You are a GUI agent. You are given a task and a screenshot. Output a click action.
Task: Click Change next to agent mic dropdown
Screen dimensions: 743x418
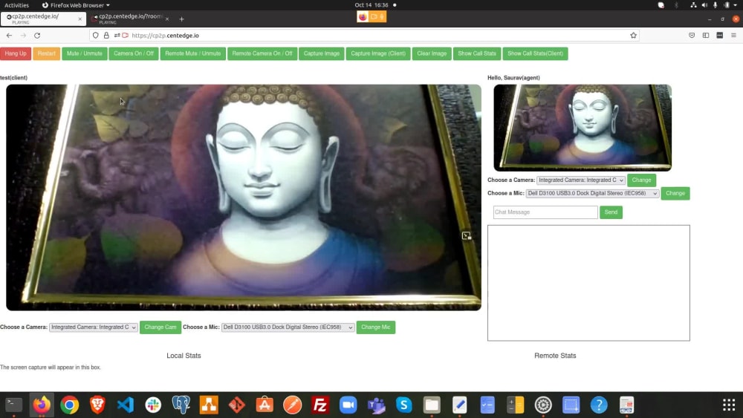pyautogui.click(x=675, y=193)
